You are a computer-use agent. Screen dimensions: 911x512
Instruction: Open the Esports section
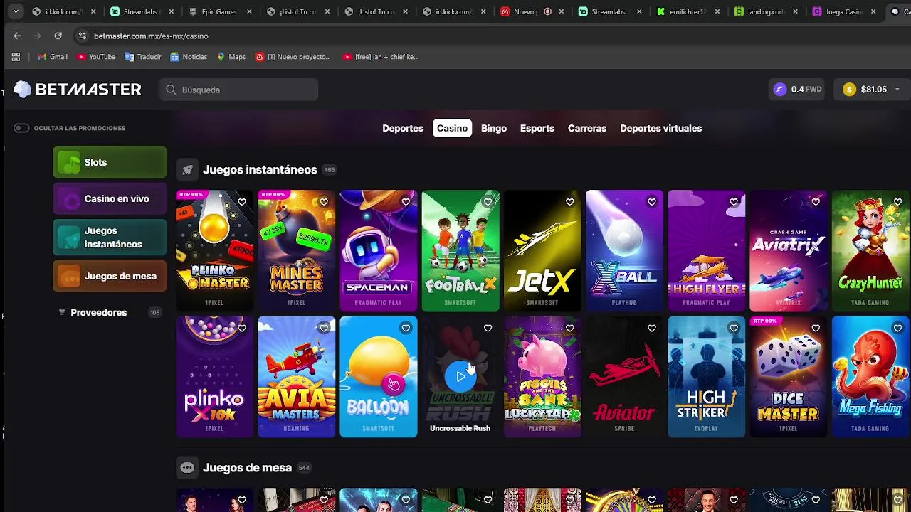click(537, 128)
